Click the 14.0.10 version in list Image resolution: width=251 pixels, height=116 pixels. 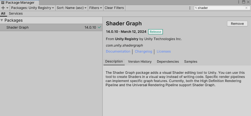pos(90,27)
